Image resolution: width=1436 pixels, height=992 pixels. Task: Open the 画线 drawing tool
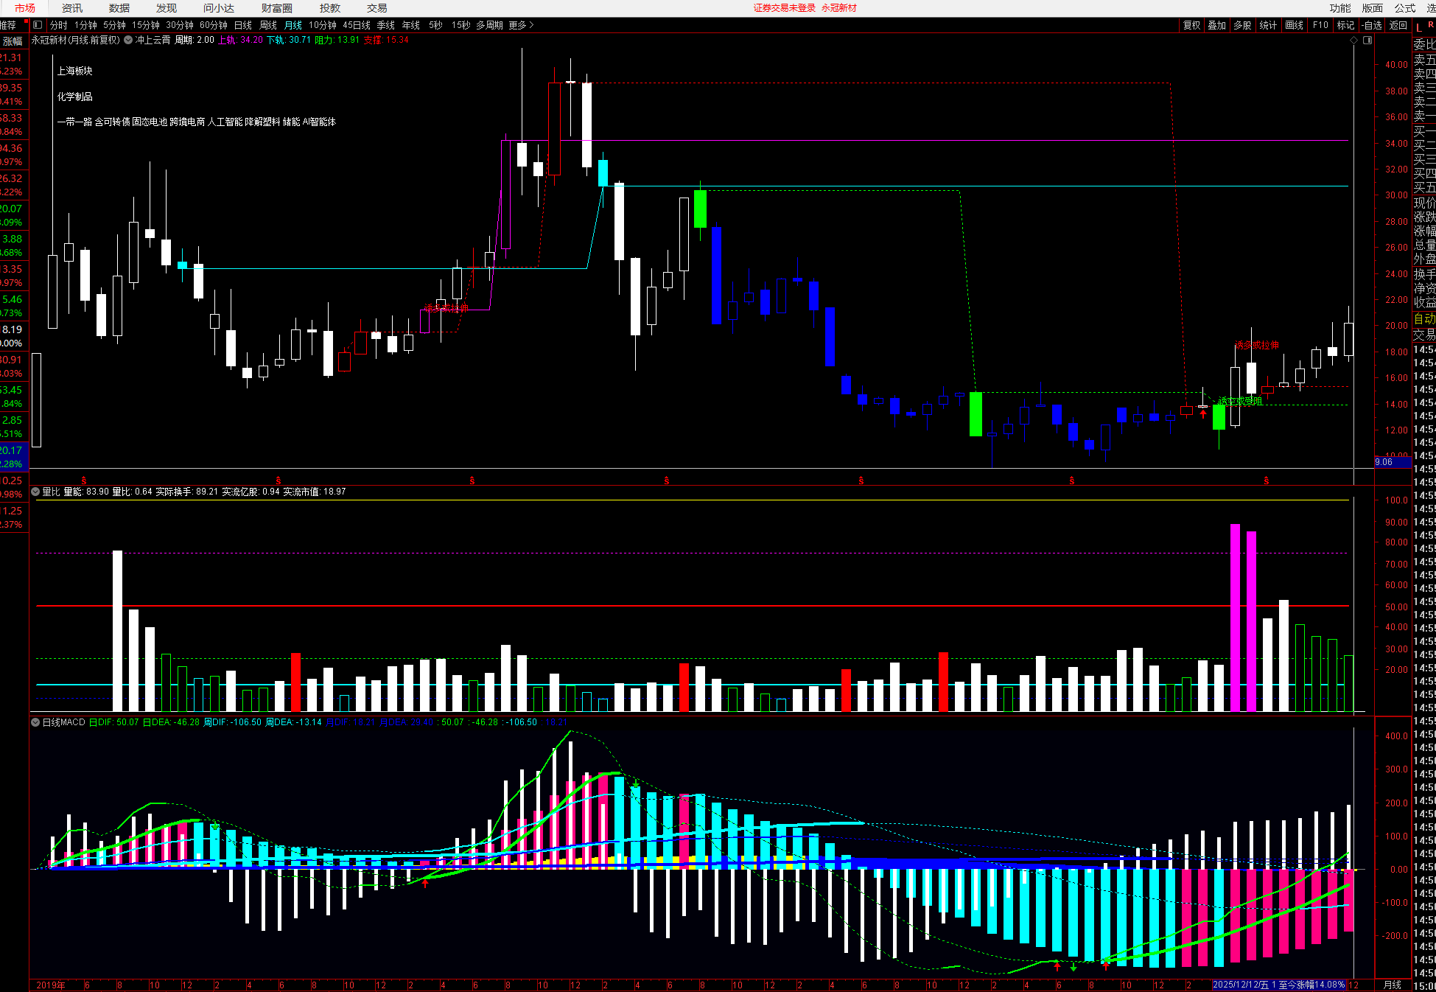click(1294, 25)
